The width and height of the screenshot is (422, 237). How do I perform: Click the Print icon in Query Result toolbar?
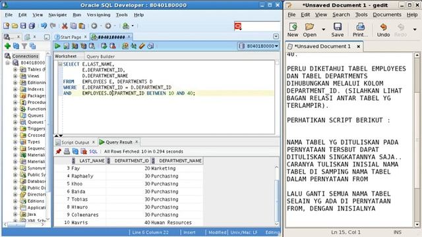coord(67,151)
